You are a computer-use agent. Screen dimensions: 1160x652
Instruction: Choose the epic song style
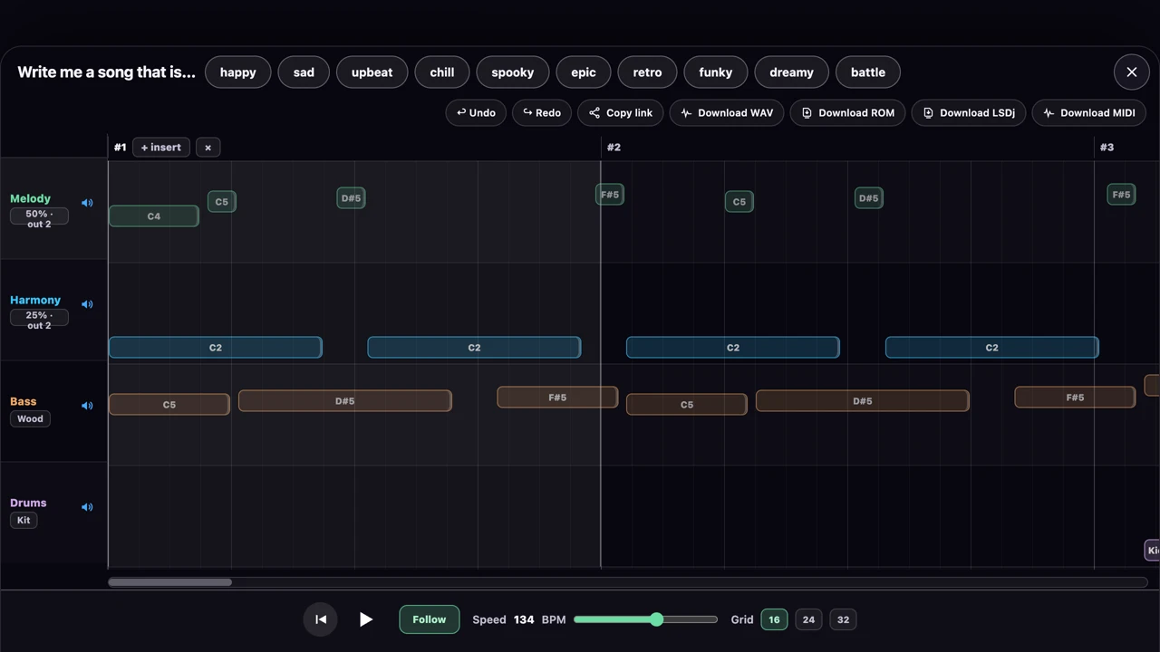(584, 72)
